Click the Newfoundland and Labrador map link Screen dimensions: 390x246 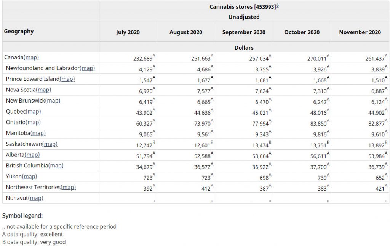click(x=87, y=68)
